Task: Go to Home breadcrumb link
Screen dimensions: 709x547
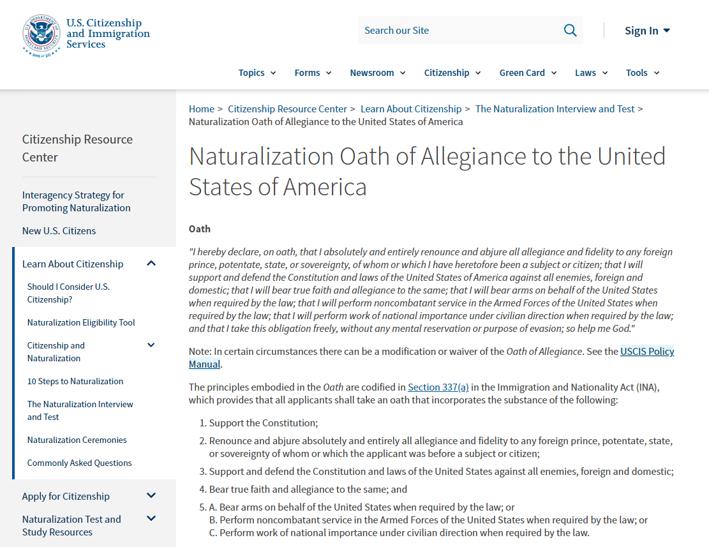Action: pos(201,109)
